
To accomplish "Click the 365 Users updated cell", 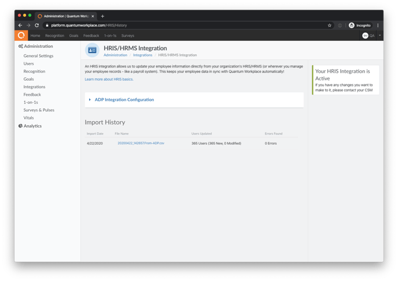I will [x=216, y=143].
